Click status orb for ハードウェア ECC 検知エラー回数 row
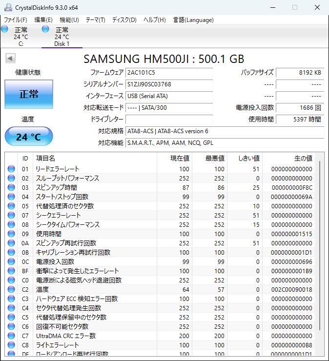The image size is (329, 361). 11,299
